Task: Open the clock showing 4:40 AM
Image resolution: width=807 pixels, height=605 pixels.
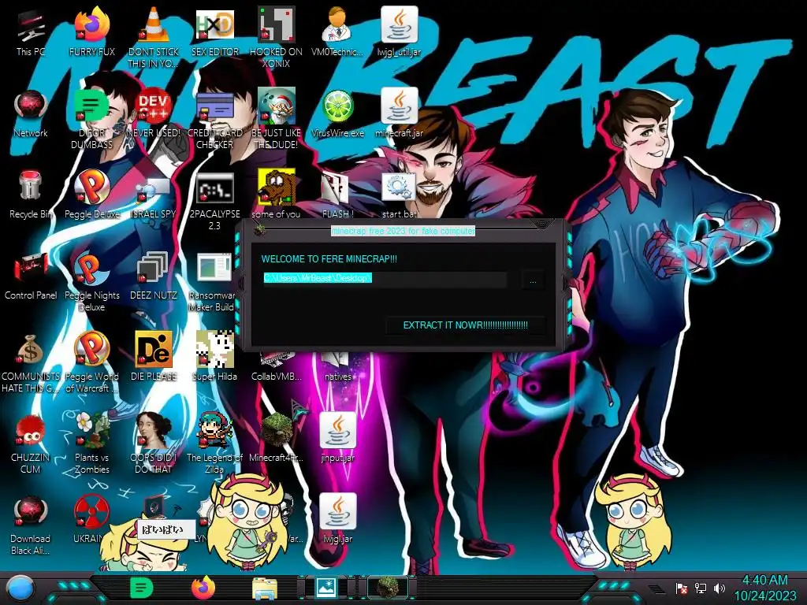Action: (x=764, y=588)
